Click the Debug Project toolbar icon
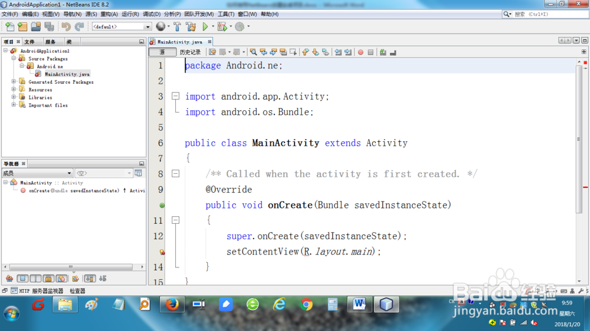 coord(222,27)
